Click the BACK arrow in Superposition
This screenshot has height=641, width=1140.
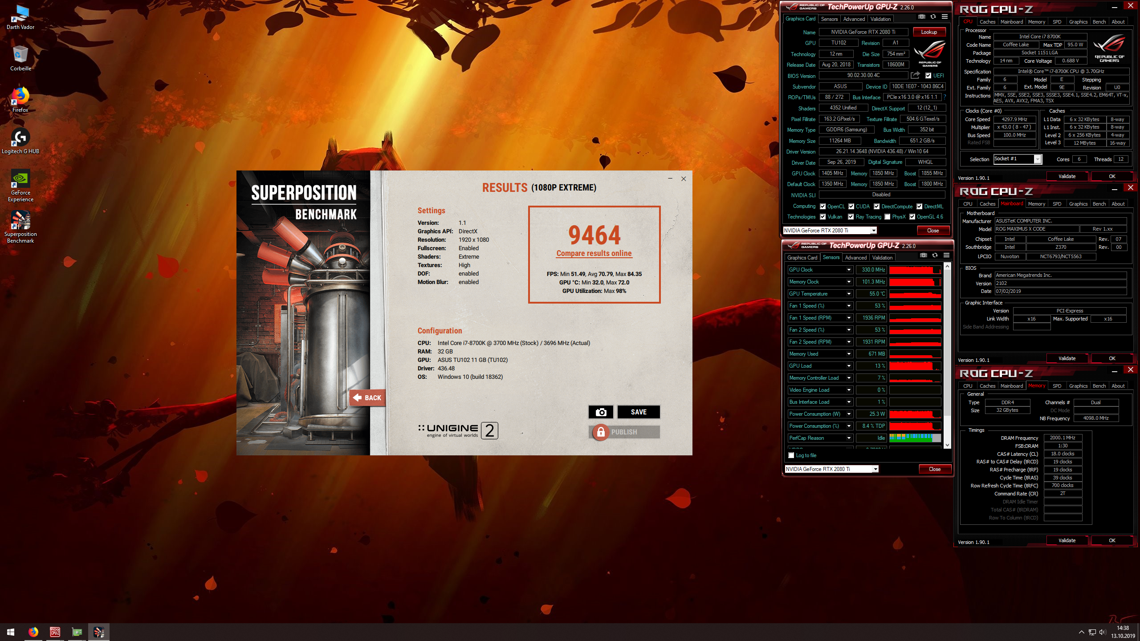367,398
